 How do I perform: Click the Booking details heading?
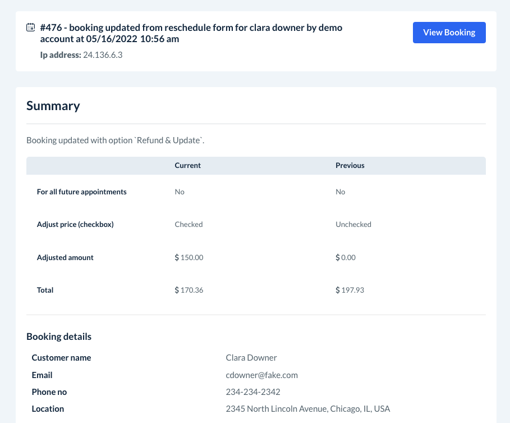point(59,336)
